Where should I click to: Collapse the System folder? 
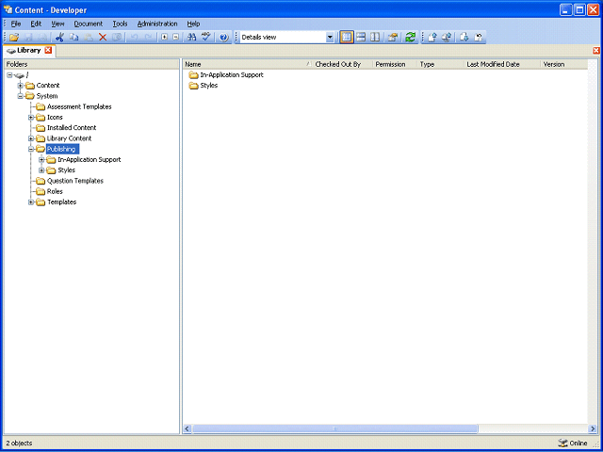point(21,96)
